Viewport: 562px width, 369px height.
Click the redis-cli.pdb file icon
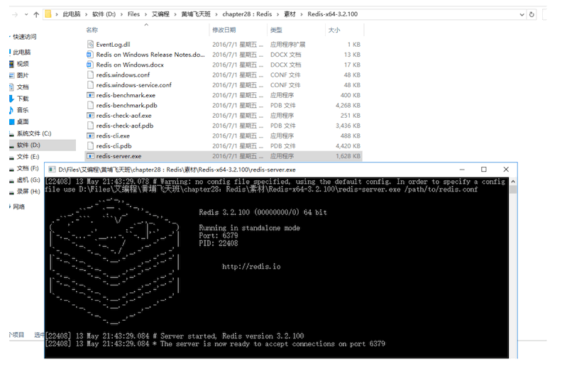(x=90, y=146)
